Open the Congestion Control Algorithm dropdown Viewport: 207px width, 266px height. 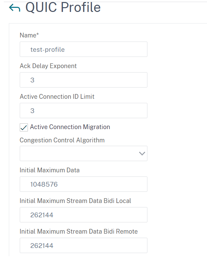click(83, 153)
